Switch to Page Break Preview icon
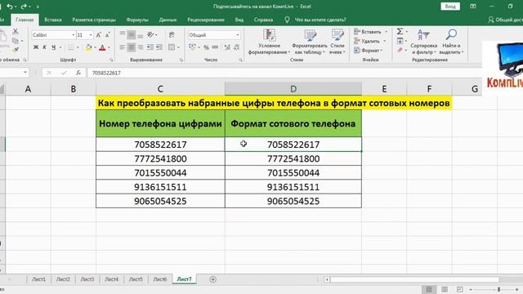 click(459, 289)
